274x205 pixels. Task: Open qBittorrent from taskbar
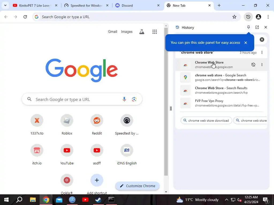(x=72, y=200)
